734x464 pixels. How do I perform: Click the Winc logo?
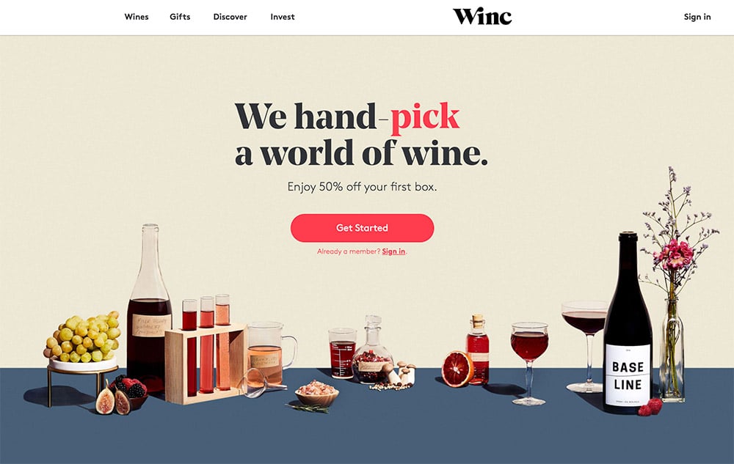coord(482,16)
